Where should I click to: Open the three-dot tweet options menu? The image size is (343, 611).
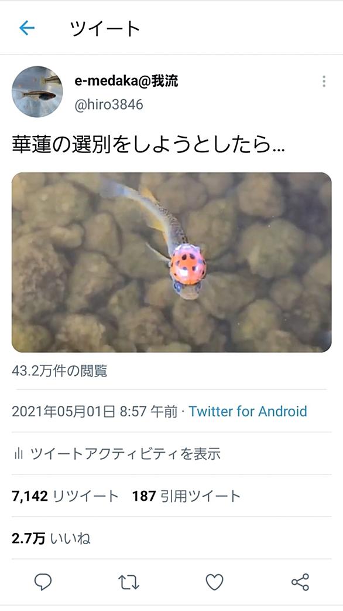point(324,82)
